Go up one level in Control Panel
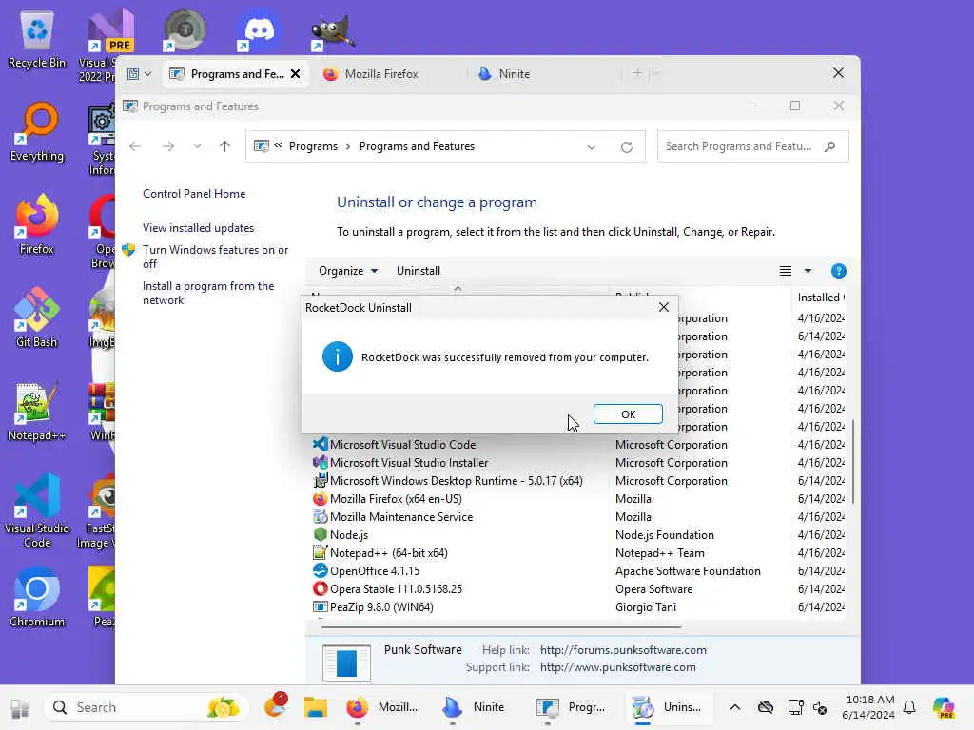This screenshot has height=730, width=974. tap(224, 146)
